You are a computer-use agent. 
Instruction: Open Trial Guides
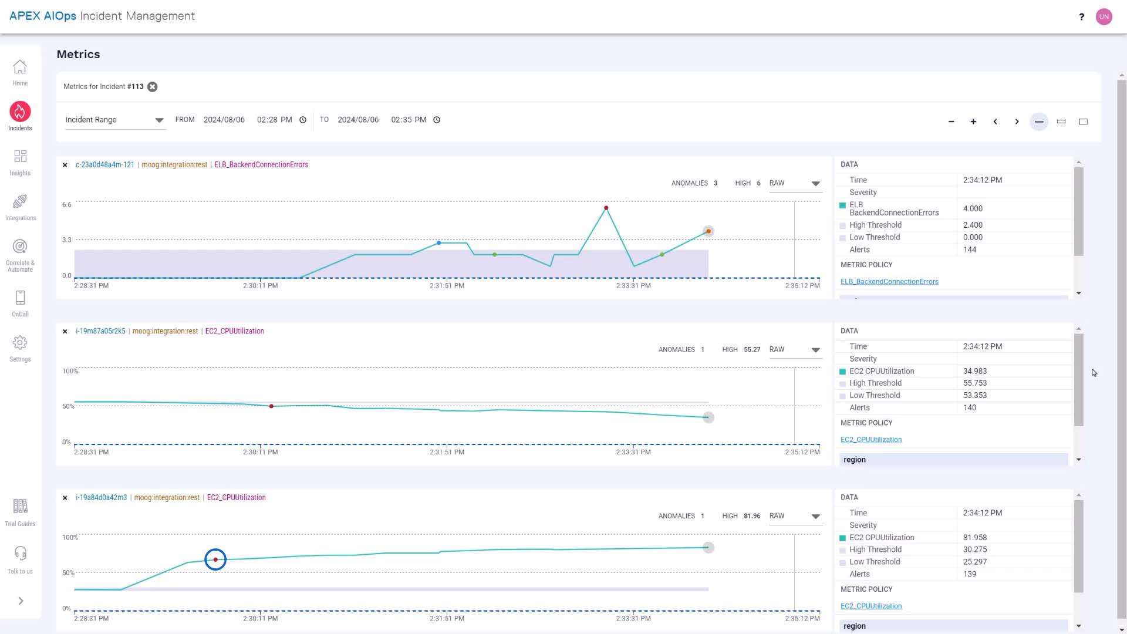point(20,512)
